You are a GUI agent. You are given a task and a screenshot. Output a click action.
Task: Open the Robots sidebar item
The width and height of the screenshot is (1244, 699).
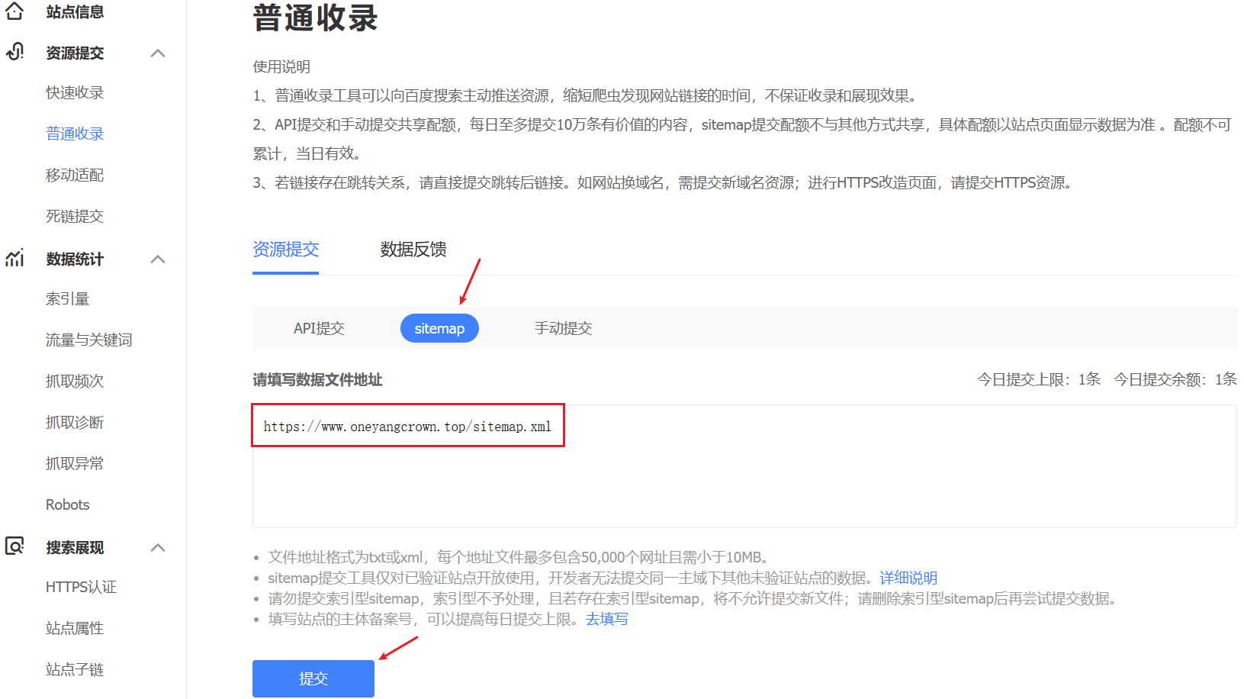(x=68, y=504)
